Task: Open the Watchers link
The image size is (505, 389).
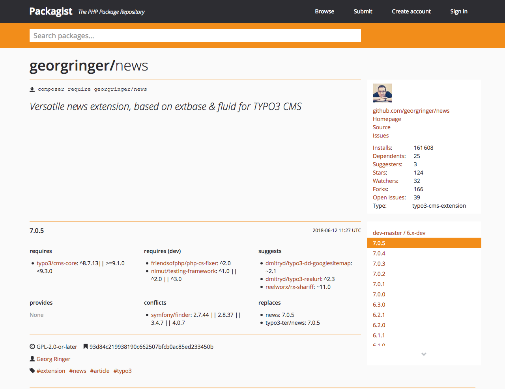Action: click(385, 181)
